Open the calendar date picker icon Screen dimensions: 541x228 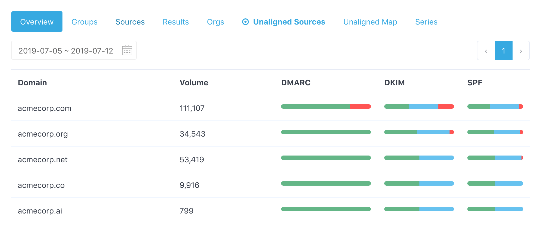[x=127, y=50]
